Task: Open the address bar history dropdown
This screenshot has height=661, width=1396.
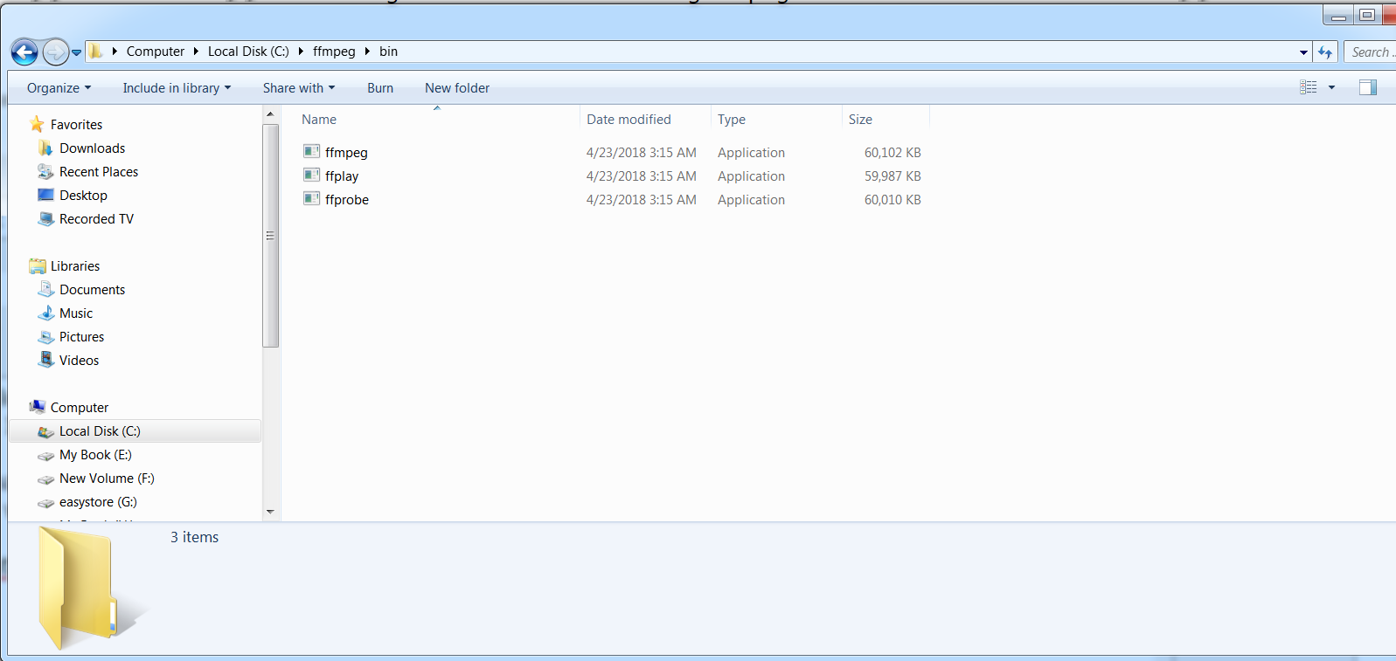Action: coord(1303,52)
